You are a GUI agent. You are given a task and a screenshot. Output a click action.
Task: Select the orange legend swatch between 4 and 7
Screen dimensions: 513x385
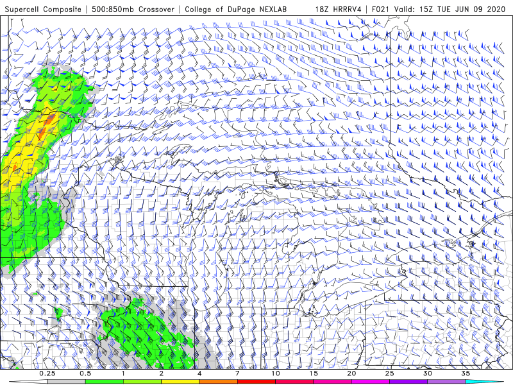point(218,382)
